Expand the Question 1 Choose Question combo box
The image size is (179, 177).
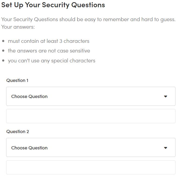point(91,96)
